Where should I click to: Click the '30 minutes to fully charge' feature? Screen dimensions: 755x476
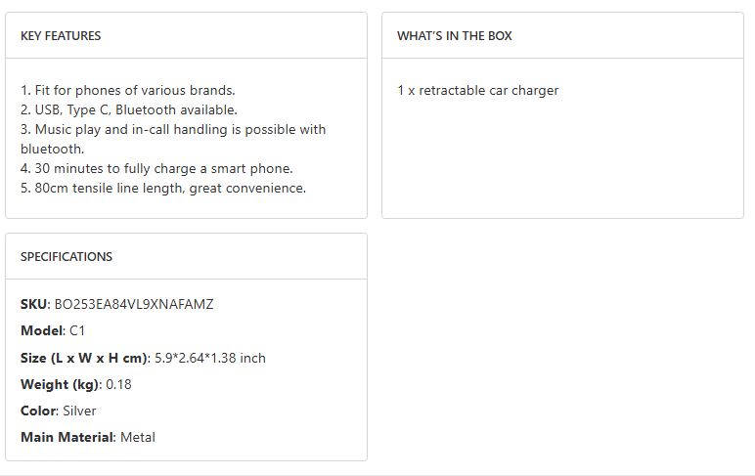156,168
